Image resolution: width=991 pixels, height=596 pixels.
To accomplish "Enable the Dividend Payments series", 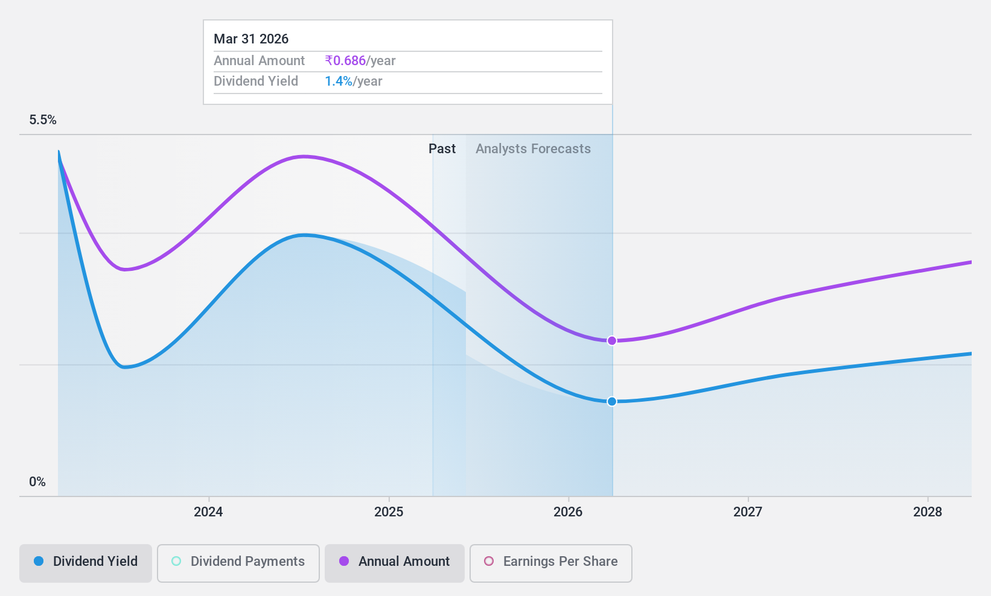I will [238, 563].
